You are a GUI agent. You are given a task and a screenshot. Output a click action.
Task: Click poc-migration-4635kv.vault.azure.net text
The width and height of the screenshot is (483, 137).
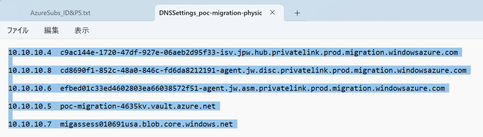(x=138, y=107)
